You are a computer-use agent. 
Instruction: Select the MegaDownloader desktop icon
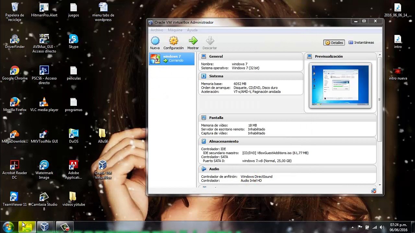click(15, 133)
